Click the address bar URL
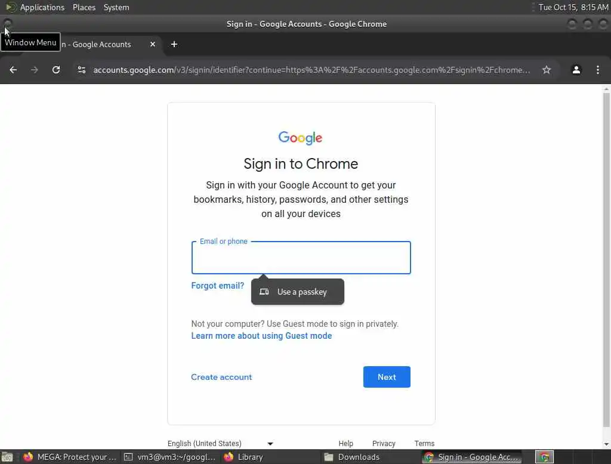The height and width of the screenshot is (464, 611). 311,70
